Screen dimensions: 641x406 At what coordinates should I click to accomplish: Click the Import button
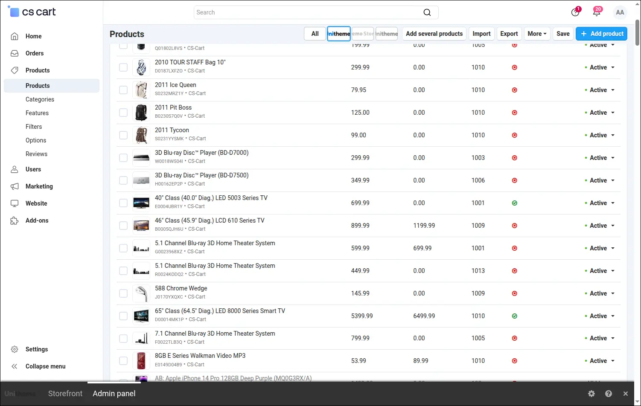click(x=481, y=34)
